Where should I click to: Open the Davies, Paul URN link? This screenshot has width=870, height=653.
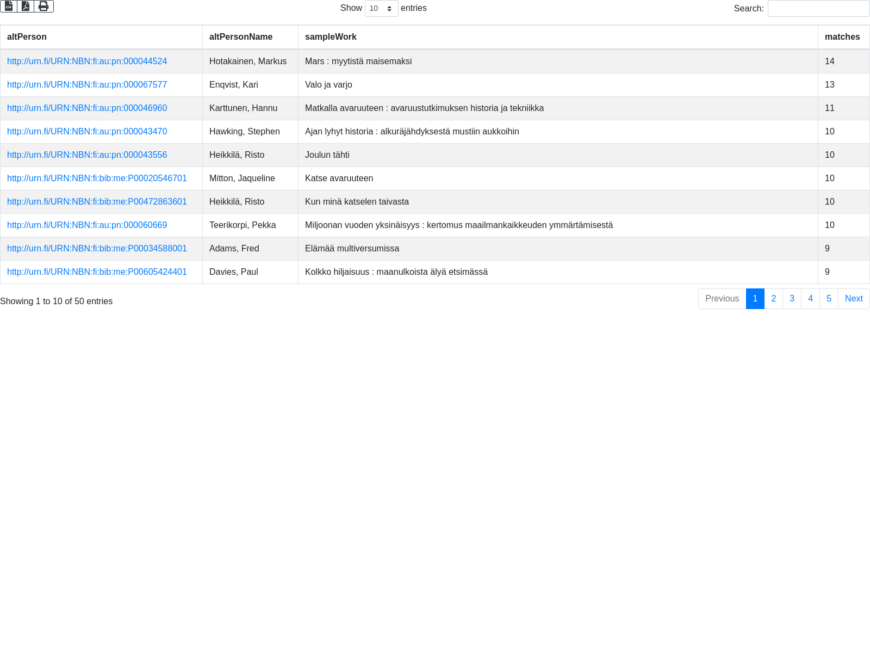(x=97, y=272)
